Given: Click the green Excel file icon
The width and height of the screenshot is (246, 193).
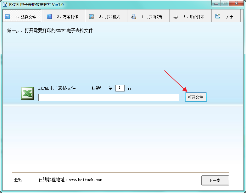Looking at the screenshot, I should click(x=27, y=93).
